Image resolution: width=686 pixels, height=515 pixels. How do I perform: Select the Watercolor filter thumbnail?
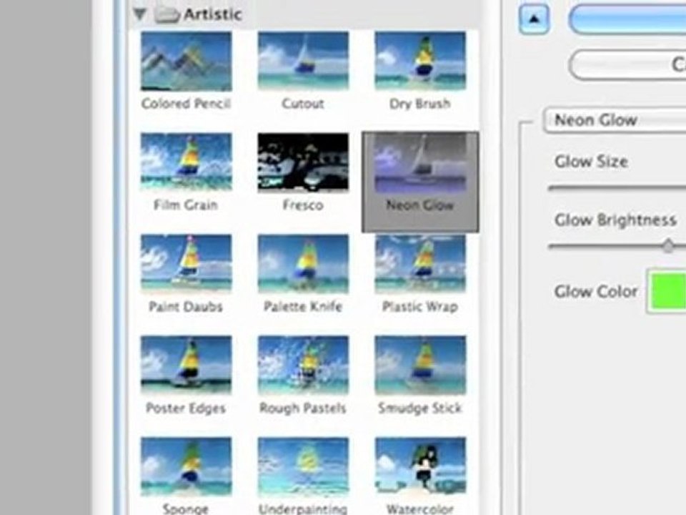(420, 466)
